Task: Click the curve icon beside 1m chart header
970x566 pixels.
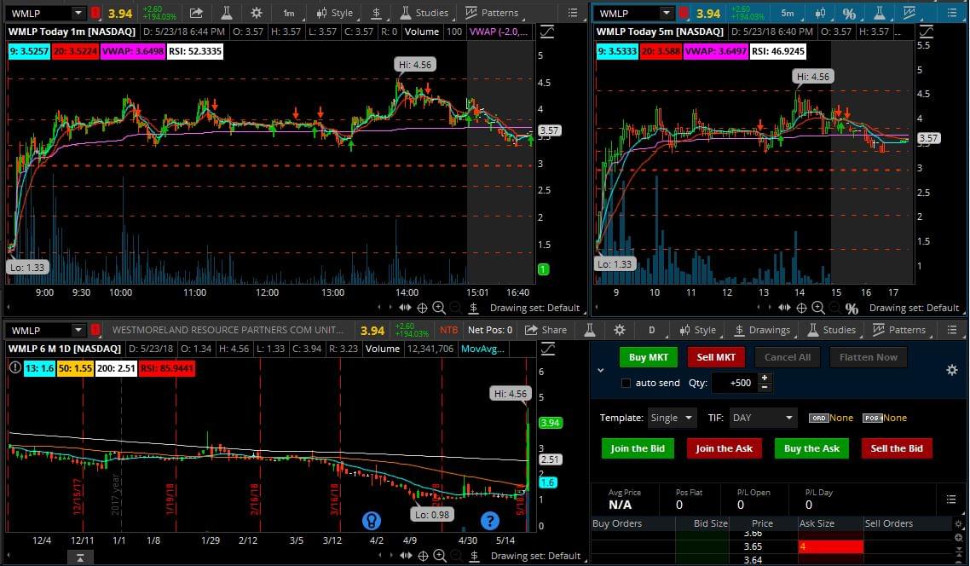Action: [x=547, y=32]
